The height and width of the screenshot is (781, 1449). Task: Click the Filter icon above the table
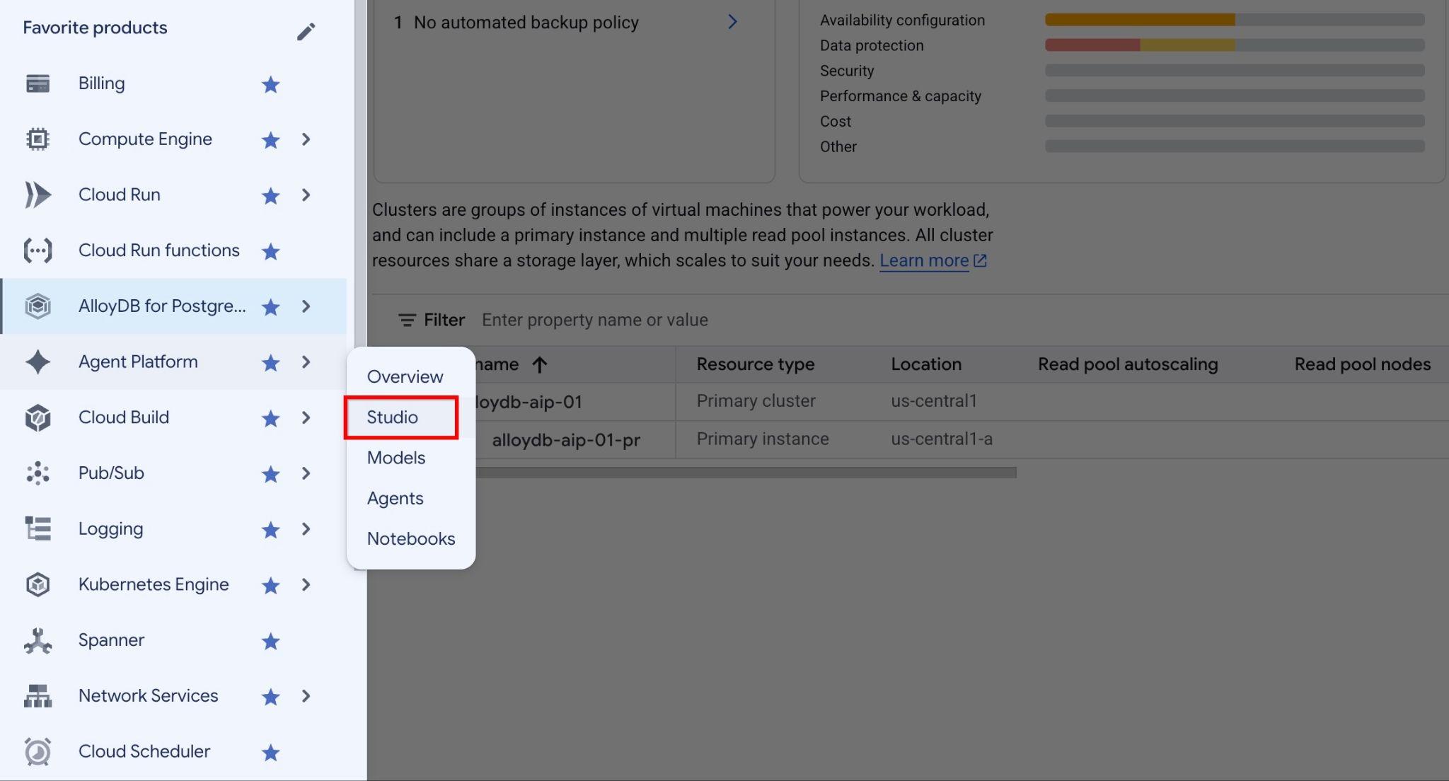[x=407, y=320]
